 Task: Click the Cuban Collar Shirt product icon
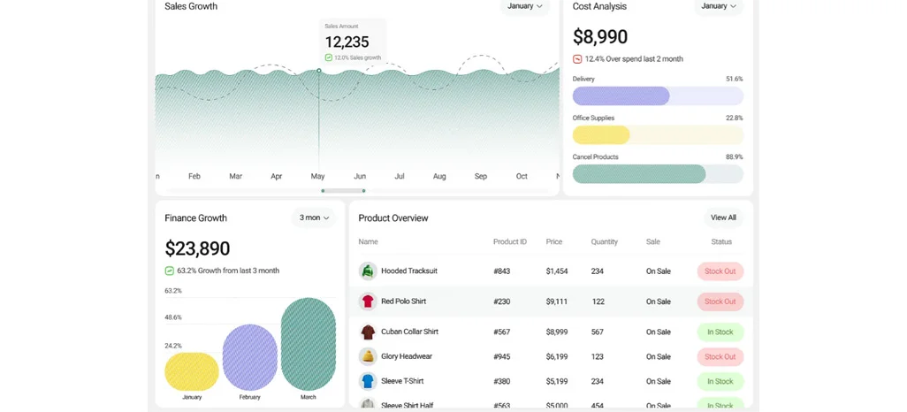point(368,332)
